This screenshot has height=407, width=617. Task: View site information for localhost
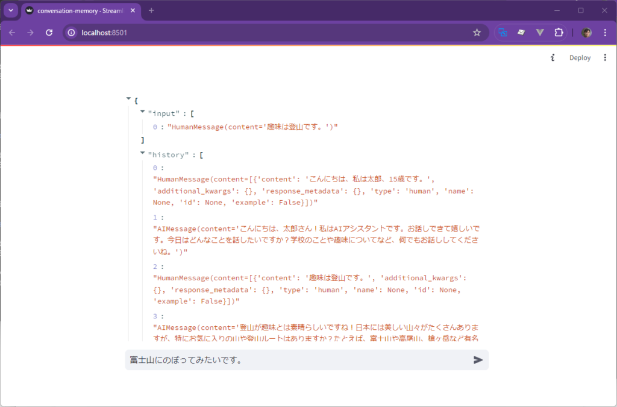coord(71,33)
